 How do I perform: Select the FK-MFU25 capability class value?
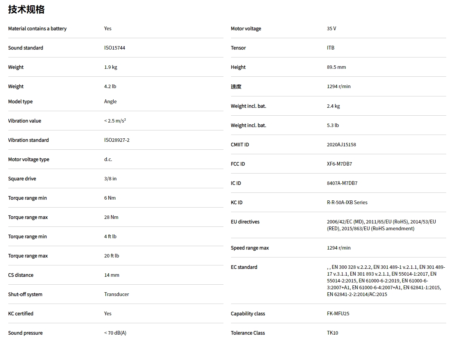point(338,314)
